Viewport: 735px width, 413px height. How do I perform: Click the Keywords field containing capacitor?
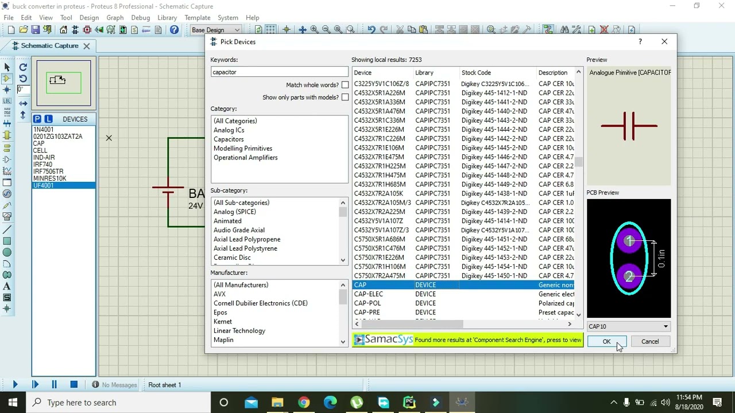[279, 72]
